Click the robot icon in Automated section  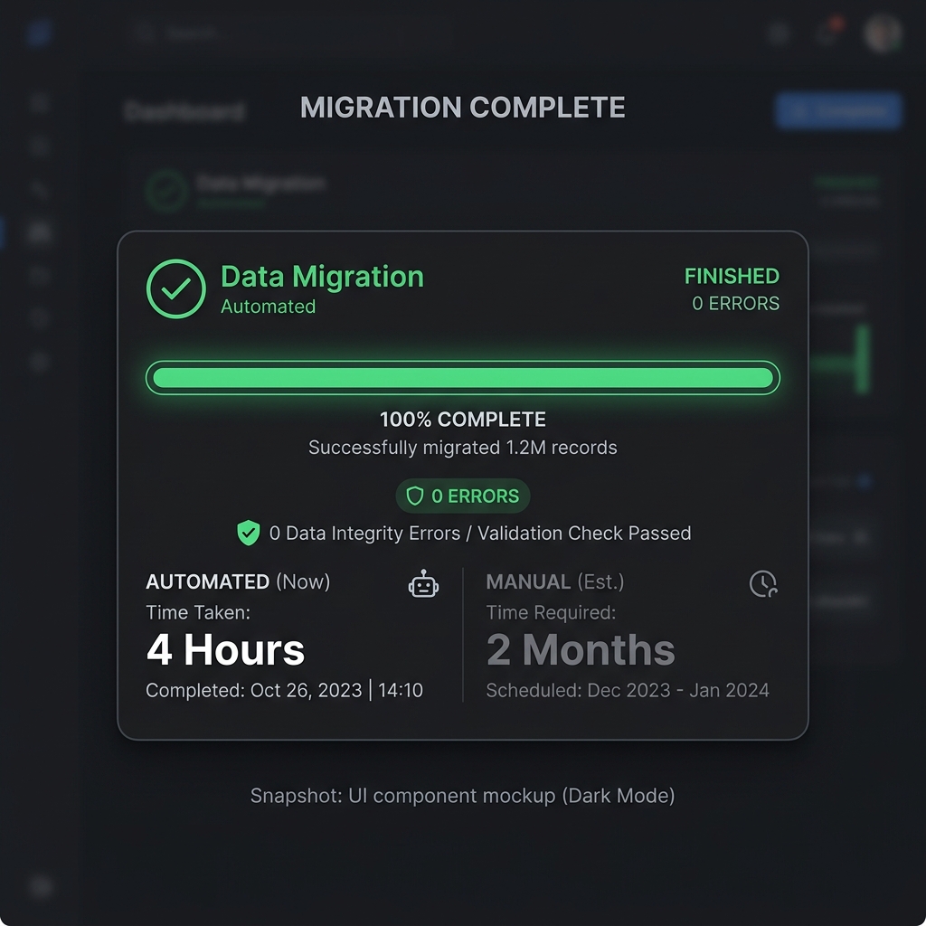423,584
